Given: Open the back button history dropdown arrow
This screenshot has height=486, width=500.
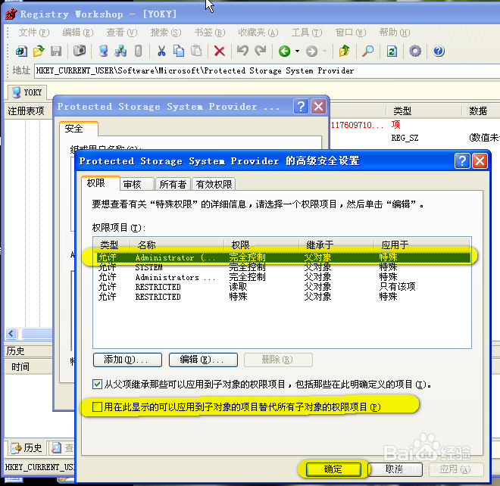Looking at the screenshot, I should (297, 51).
